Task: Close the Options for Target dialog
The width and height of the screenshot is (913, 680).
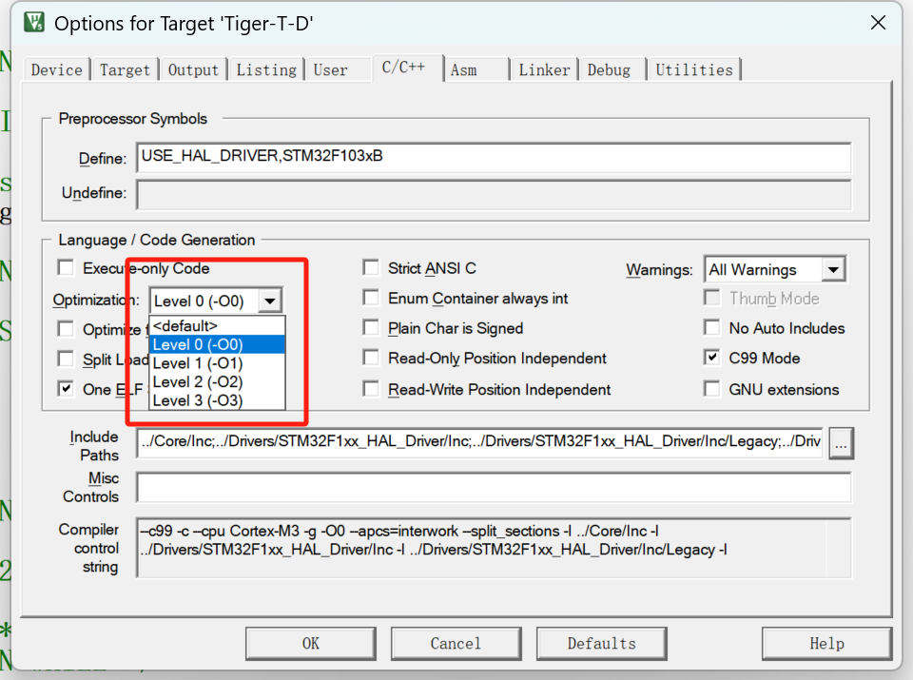Action: click(878, 23)
